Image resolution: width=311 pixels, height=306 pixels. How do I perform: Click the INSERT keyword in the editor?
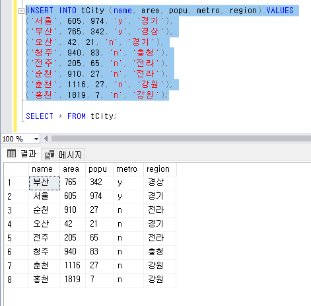pos(40,11)
